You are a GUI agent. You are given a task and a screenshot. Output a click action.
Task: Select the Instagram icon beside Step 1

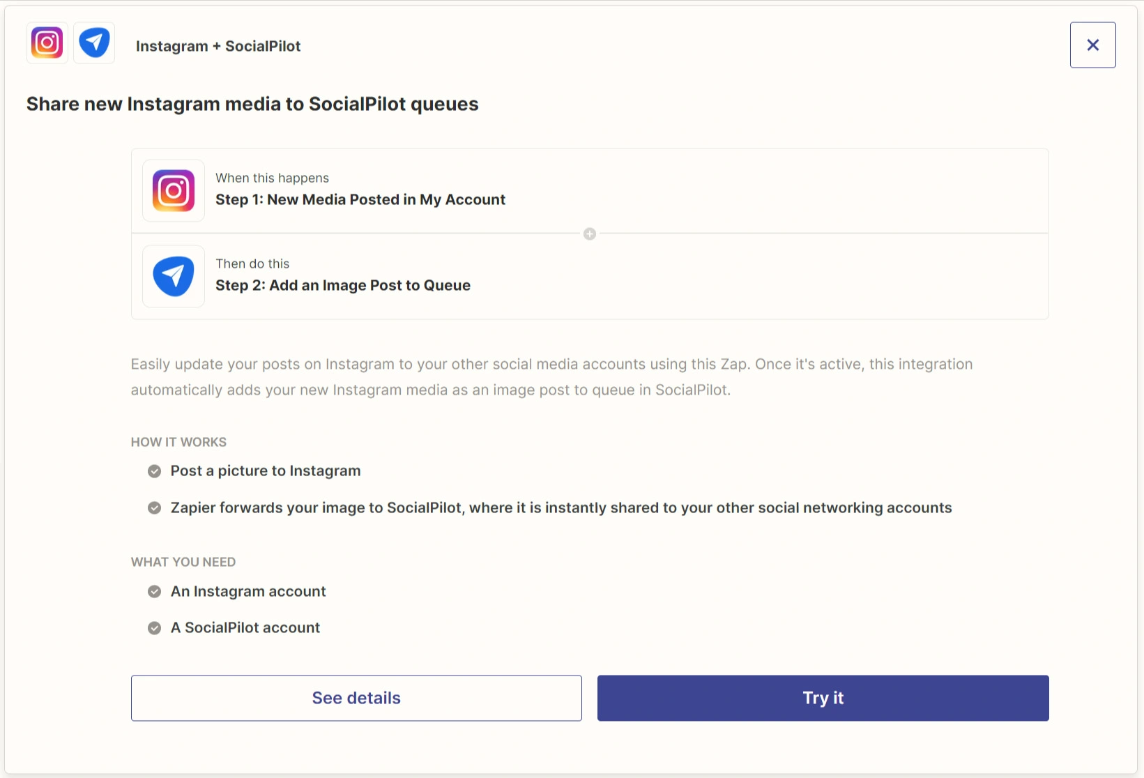click(x=174, y=190)
